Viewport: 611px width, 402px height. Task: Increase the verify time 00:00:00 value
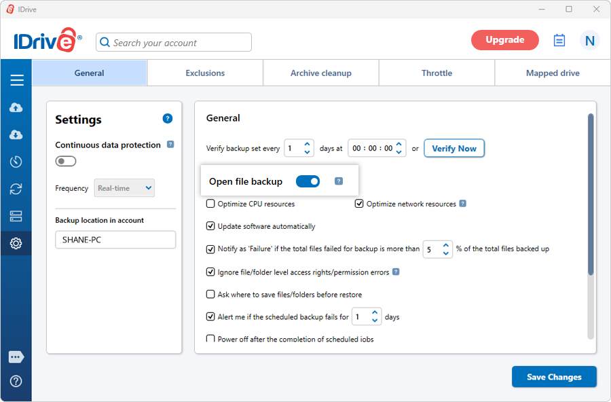coord(399,145)
